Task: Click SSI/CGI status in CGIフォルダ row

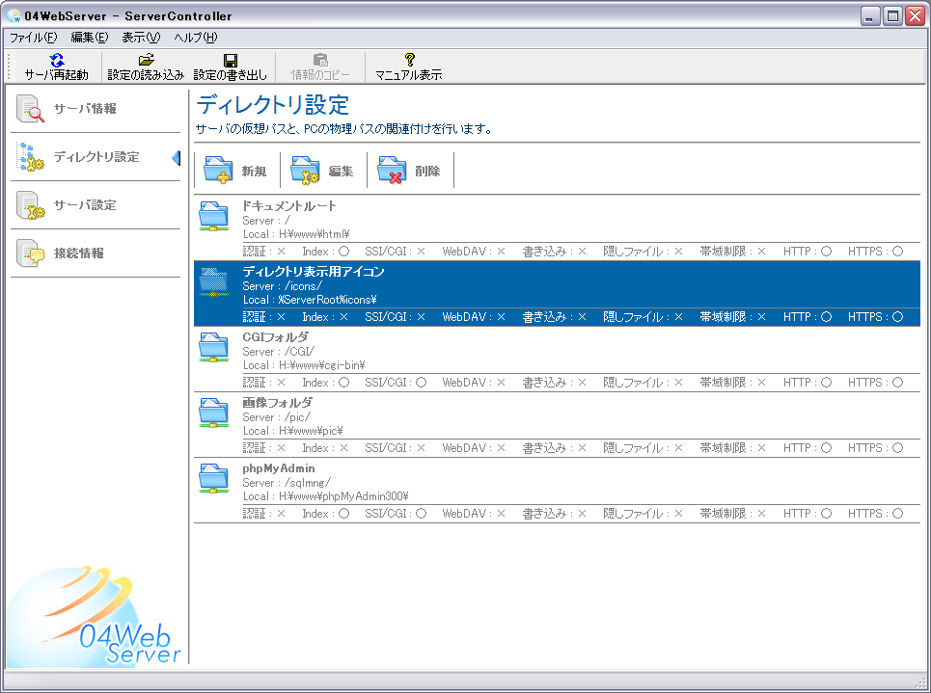Action: [x=396, y=382]
